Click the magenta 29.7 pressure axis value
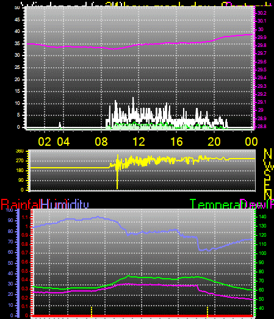Screen dimensions: 274x319 click(x=262, y=53)
